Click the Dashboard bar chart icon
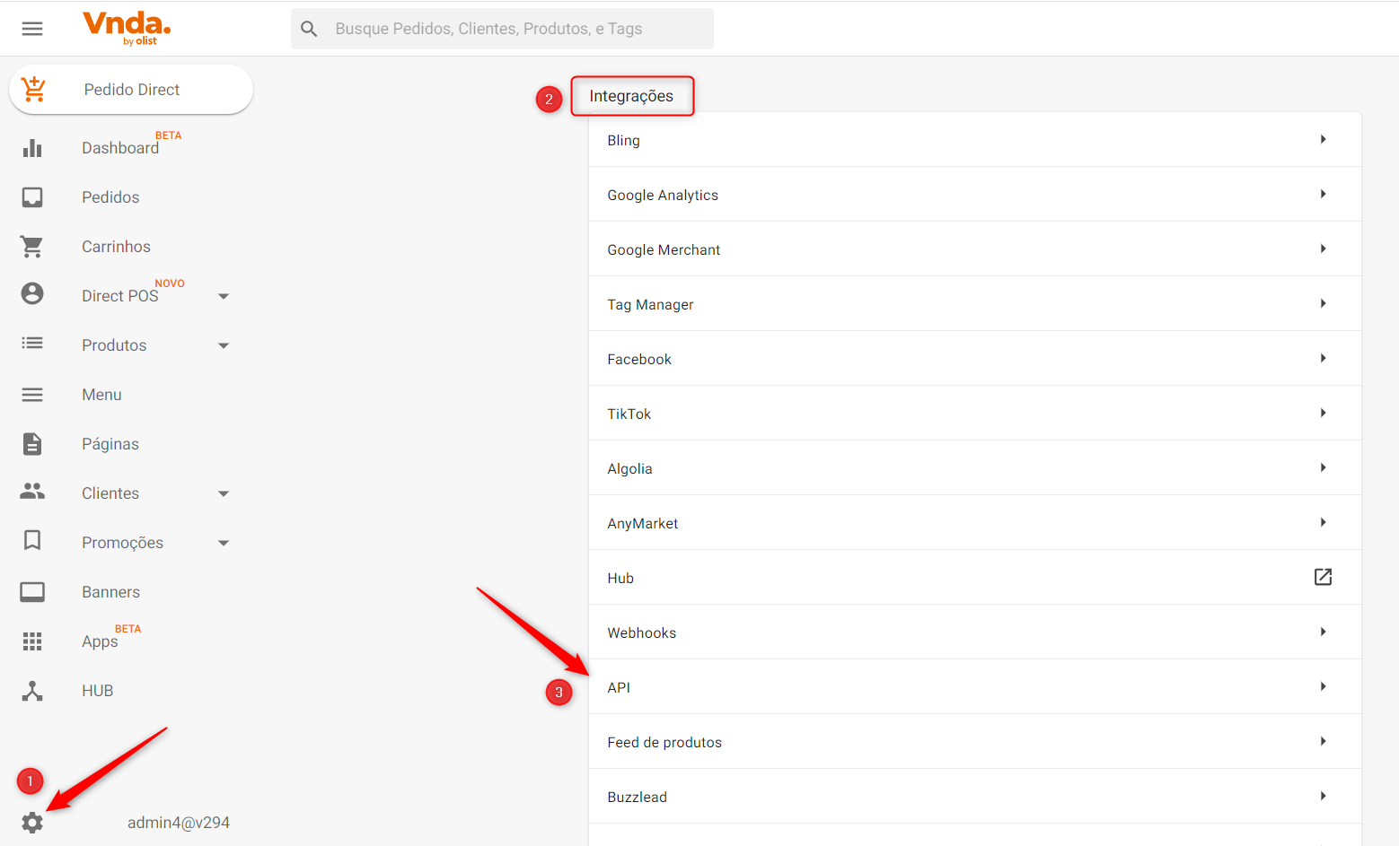 [32, 148]
